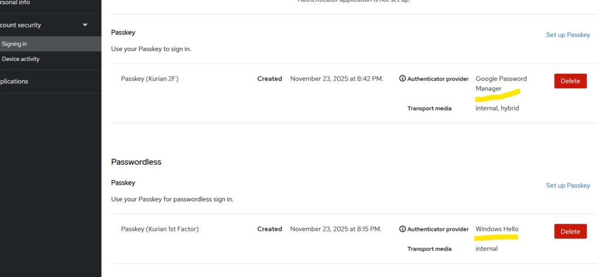Click the 8:42 PM creation date

(x=336, y=79)
